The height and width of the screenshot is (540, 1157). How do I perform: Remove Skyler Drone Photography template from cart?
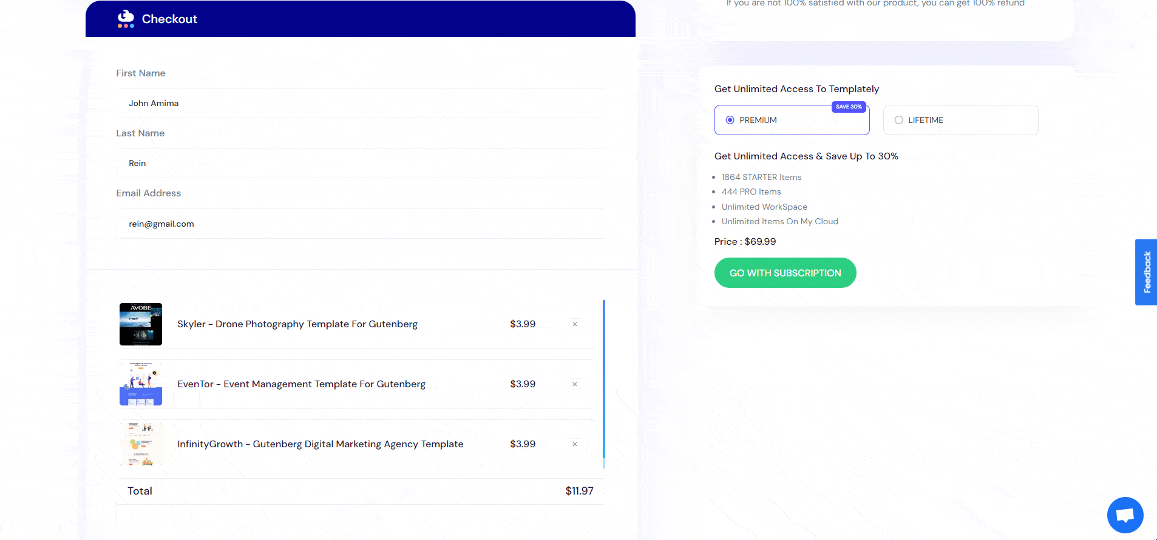[x=575, y=324]
